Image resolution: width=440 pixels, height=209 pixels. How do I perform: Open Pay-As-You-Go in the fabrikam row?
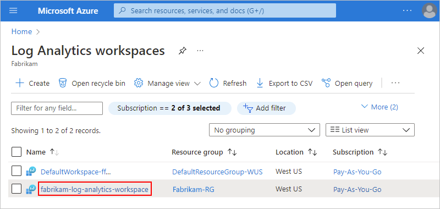point(357,189)
